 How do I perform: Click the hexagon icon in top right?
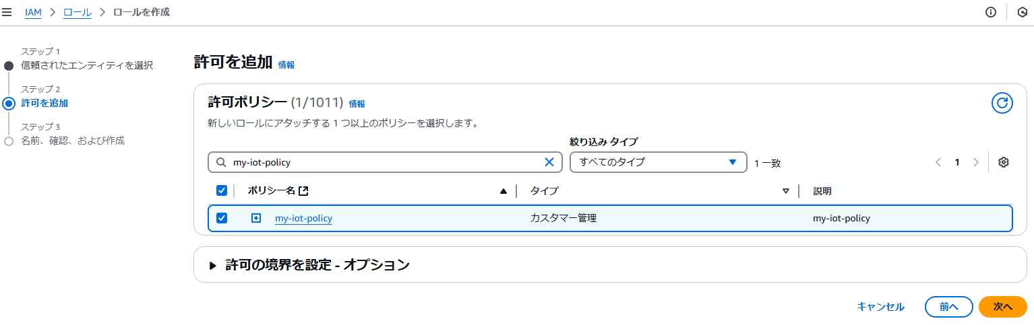tap(1023, 12)
